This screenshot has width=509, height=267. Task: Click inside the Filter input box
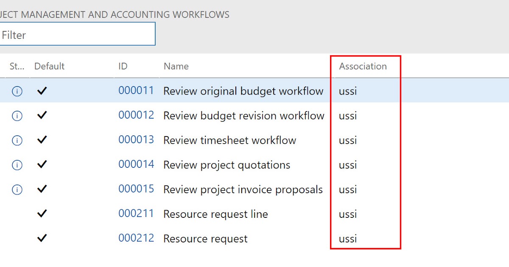pos(76,34)
